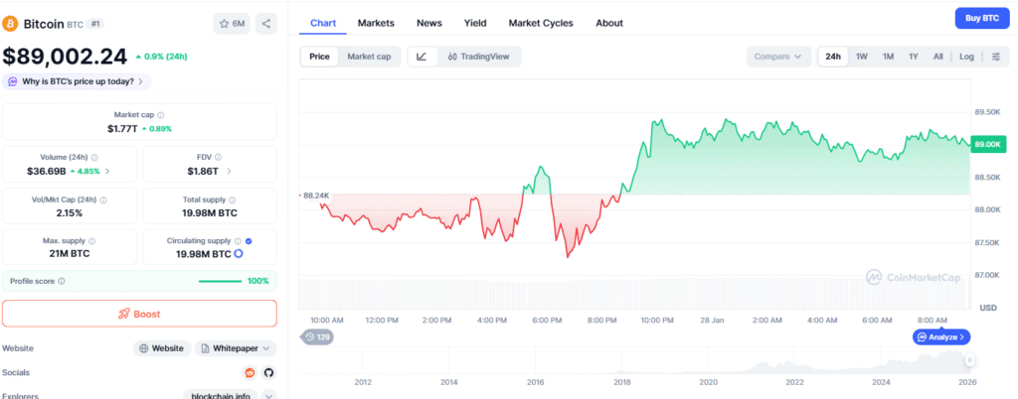1018x399 pixels.
Task: Click the Vol/Mkt Cap info icon
Action: 102,200
